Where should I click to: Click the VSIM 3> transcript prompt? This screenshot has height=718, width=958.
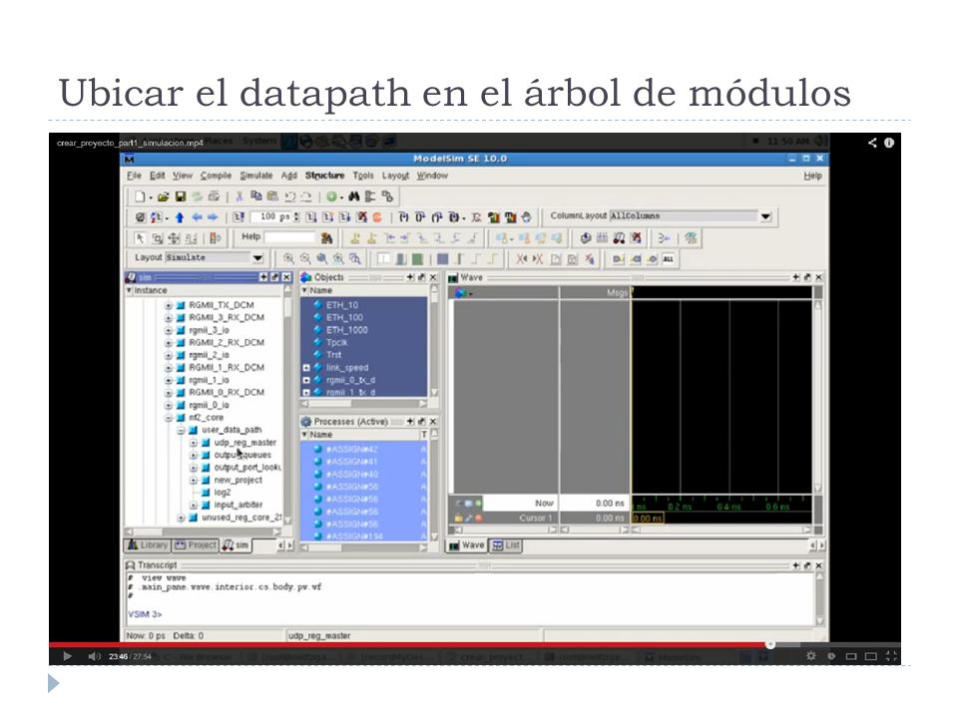click(145, 614)
